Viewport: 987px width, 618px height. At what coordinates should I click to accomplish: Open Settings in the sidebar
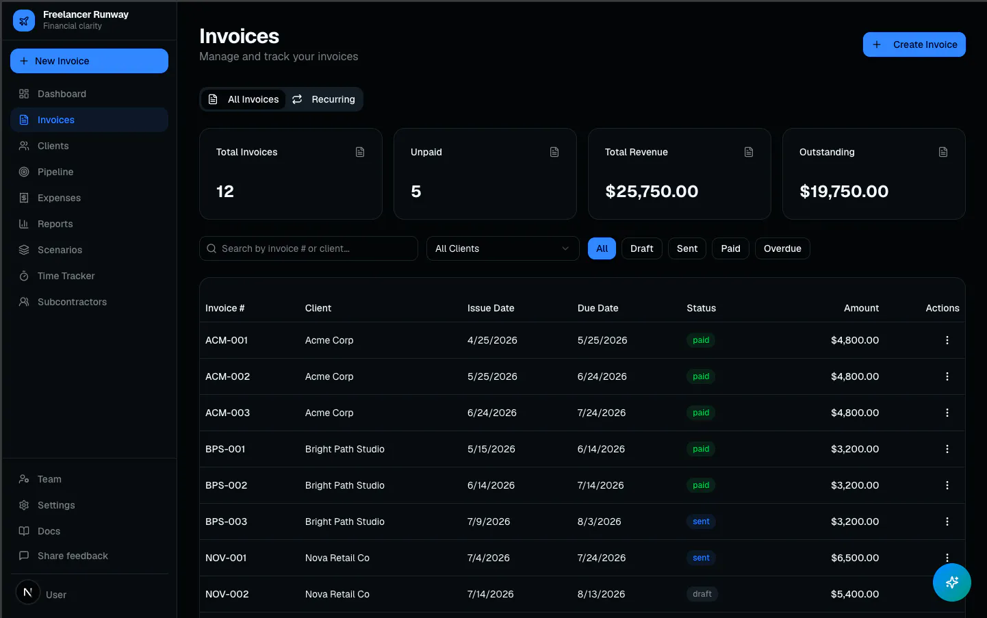(89, 505)
